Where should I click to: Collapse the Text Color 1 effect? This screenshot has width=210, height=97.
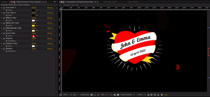[x=2, y=8]
